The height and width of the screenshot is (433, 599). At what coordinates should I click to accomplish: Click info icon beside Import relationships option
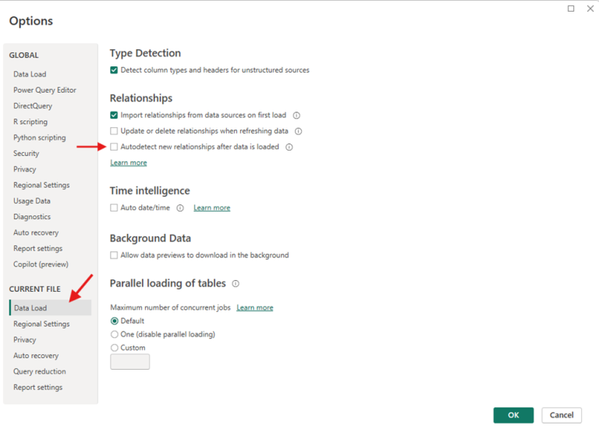(296, 115)
